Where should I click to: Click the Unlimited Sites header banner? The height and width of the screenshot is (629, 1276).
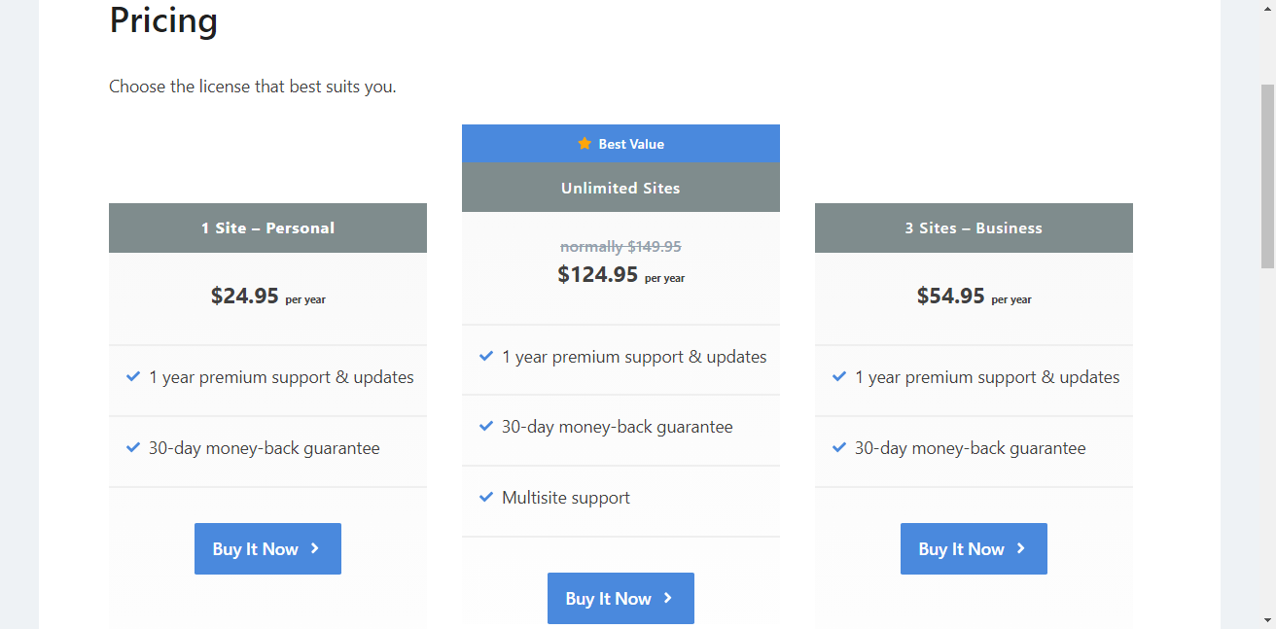(x=620, y=188)
